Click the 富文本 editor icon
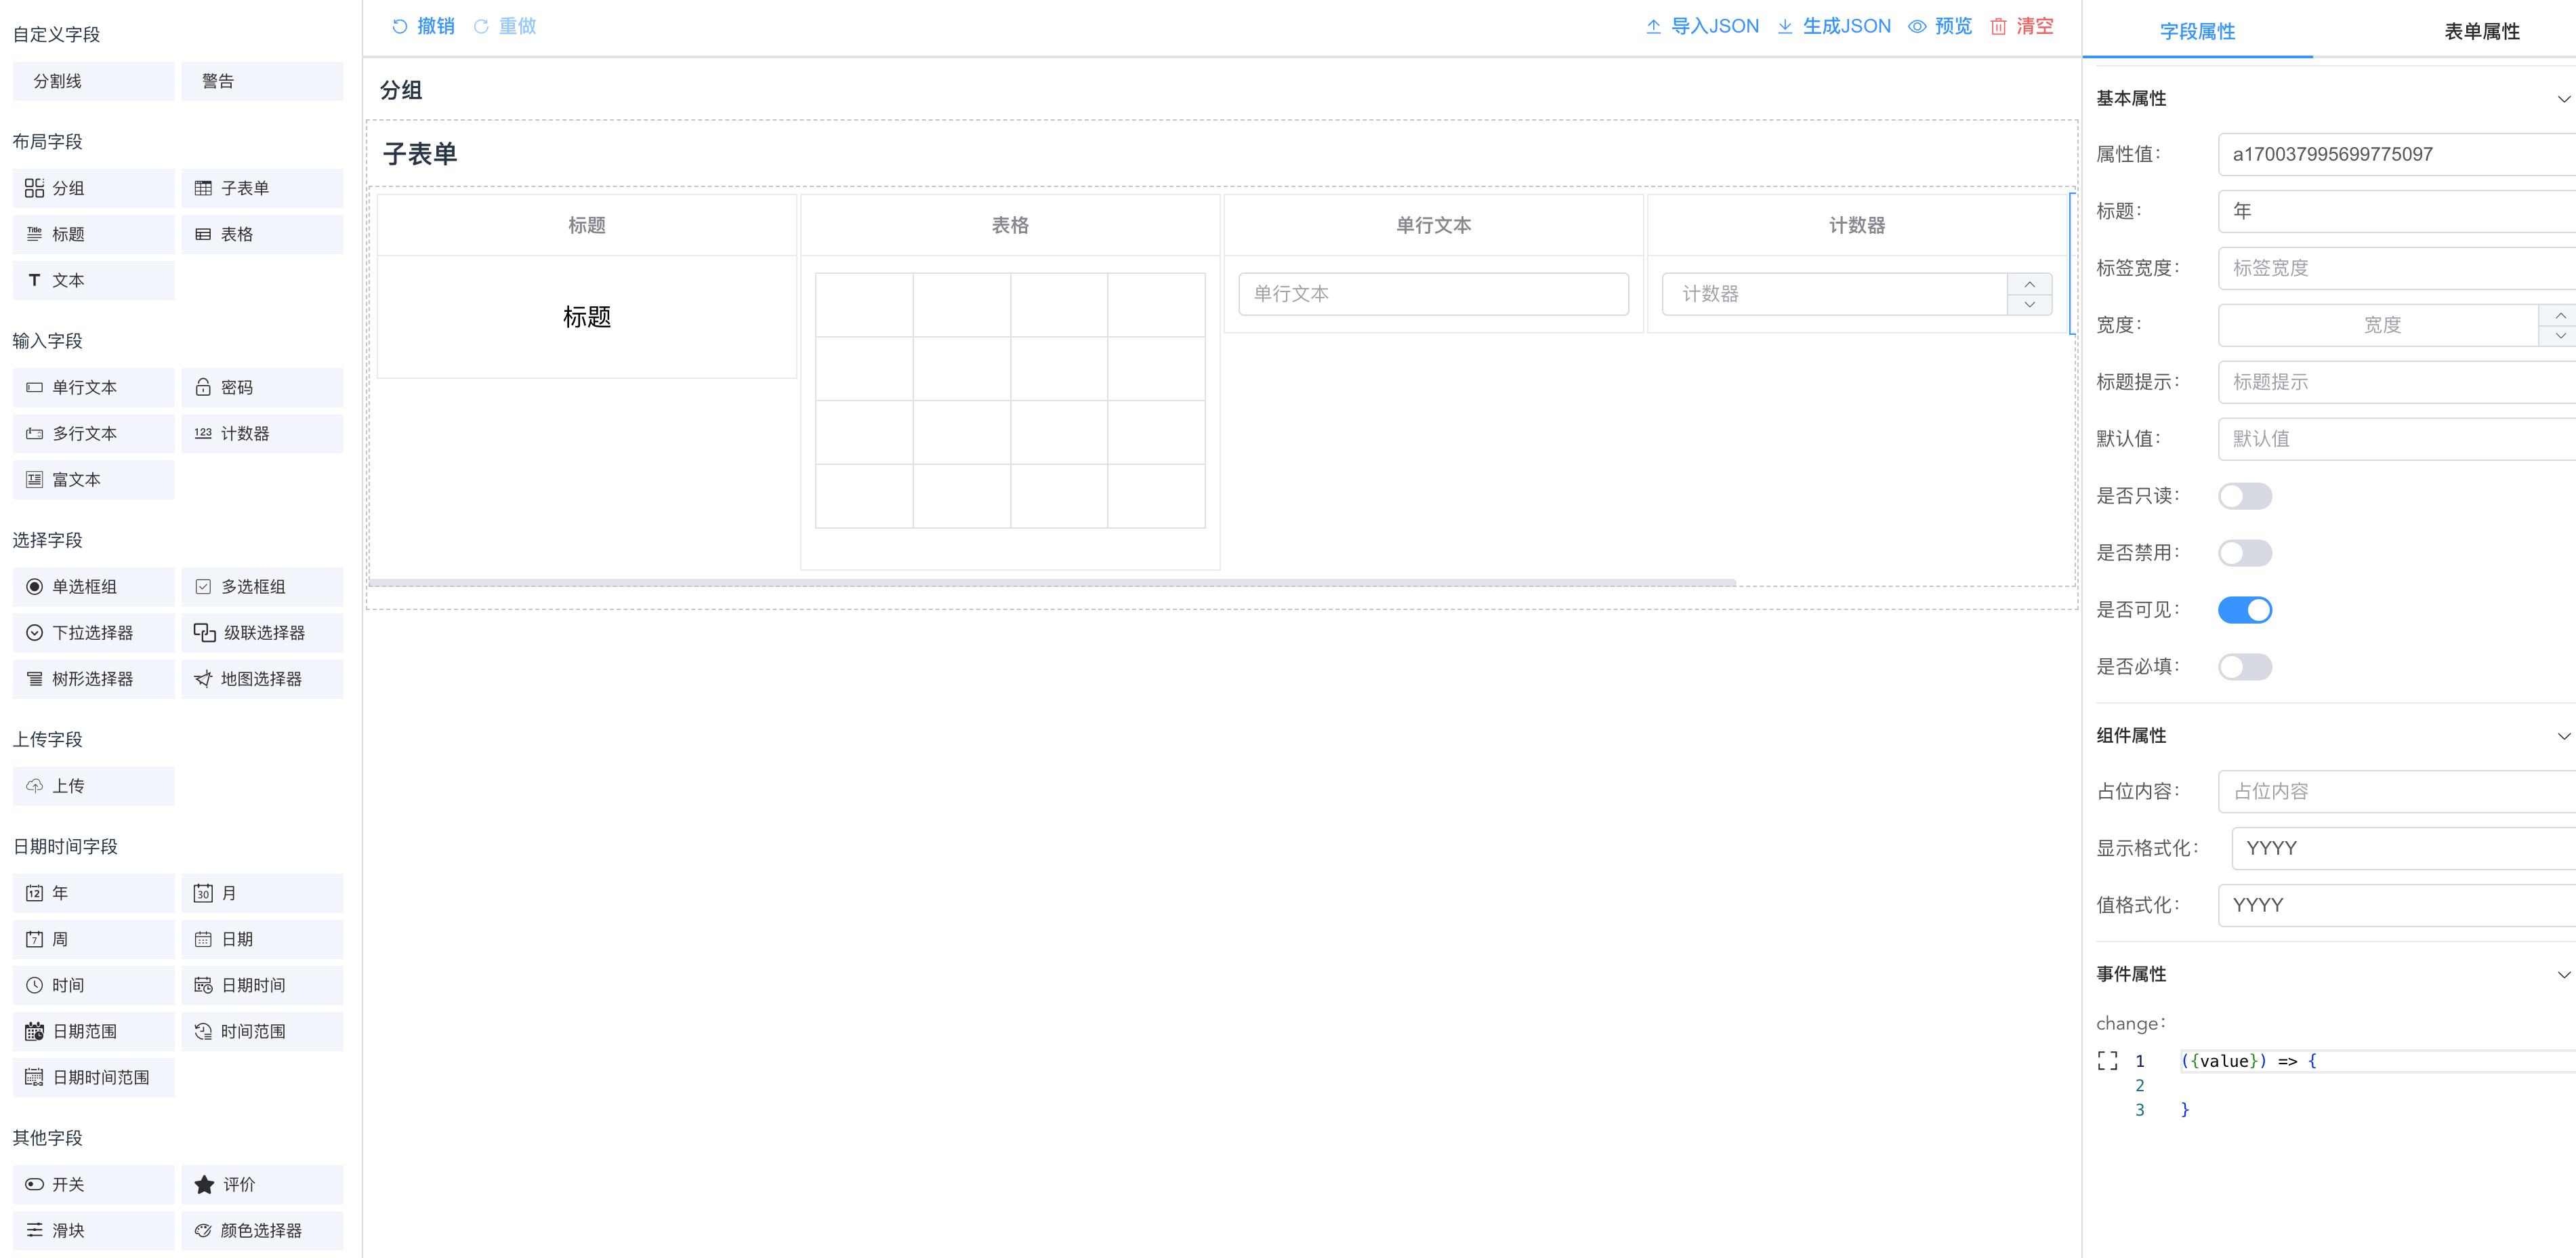 coord(34,479)
